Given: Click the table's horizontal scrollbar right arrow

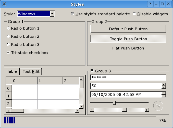Looking at the screenshot, I should pyautogui.click(x=77, y=111).
